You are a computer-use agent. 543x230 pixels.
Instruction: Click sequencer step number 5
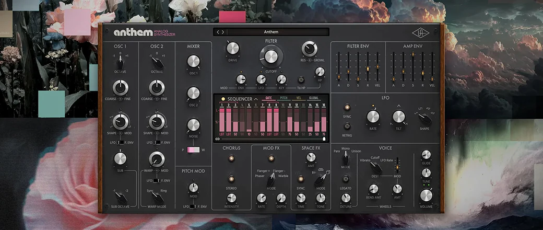(x=249, y=105)
